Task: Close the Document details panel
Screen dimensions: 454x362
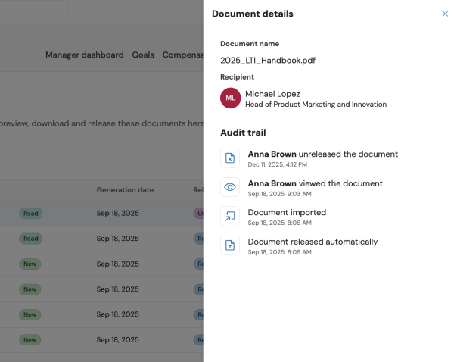Action: pos(445,14)
